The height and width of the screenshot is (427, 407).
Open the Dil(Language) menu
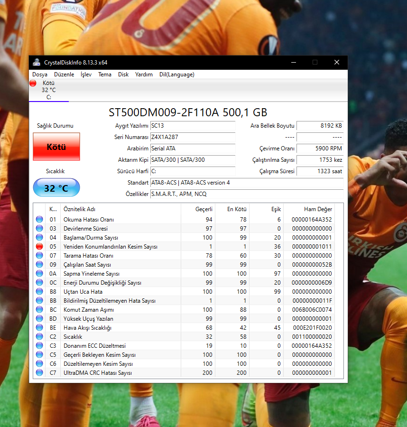click(x=176, y=74)
